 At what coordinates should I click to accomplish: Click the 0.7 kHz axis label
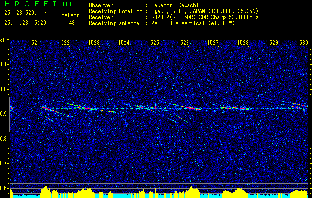point(4,163)
